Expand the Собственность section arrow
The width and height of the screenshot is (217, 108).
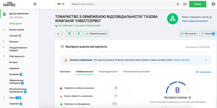pos(4,56)
